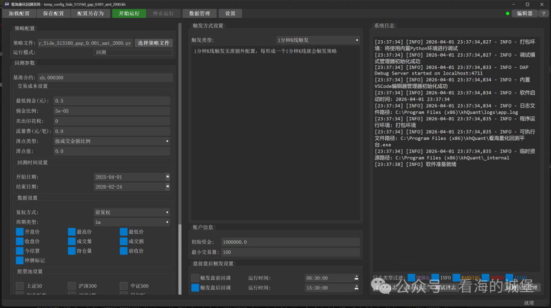Toggle the INFO log filter checkbox
The image size is (551, 308).
tap(435, 278)
